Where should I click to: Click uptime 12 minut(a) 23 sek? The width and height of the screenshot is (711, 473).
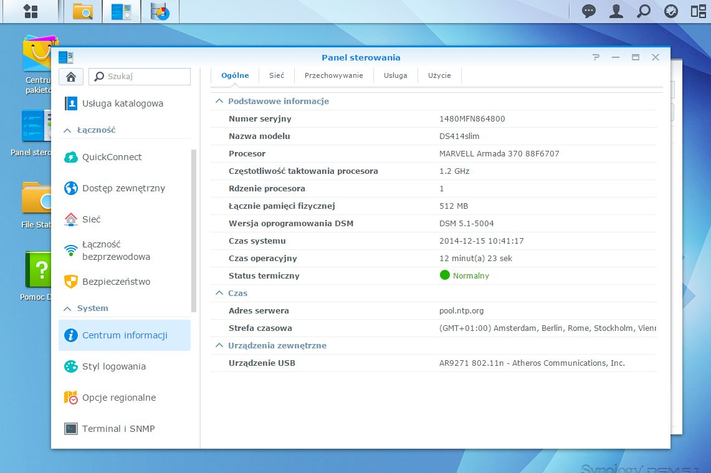pyautogui.click(x=475, y=259)
